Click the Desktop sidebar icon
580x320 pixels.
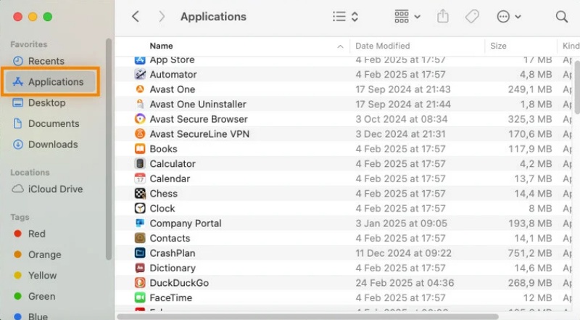[17, 102]
